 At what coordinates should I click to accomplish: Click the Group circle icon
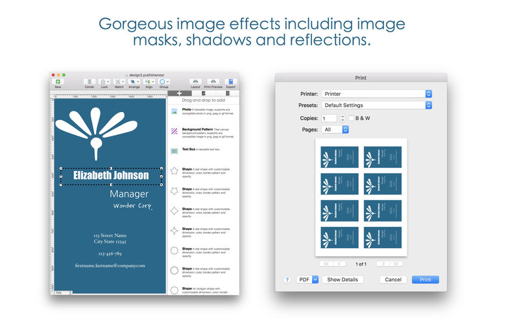pos(162,82)
